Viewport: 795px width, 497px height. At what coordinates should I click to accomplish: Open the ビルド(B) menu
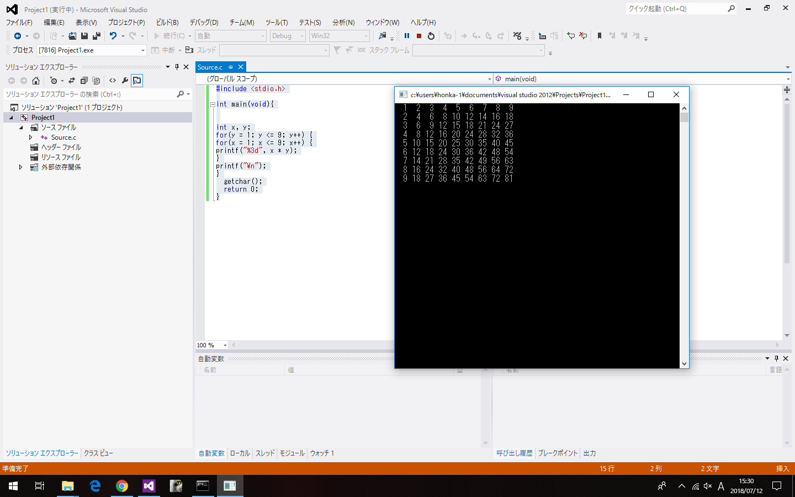(x=167, y=23)
